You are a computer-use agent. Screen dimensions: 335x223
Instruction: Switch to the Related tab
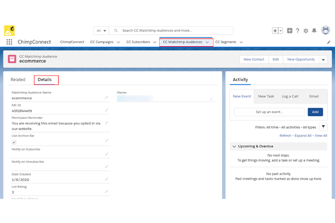[x=18, y=80]
